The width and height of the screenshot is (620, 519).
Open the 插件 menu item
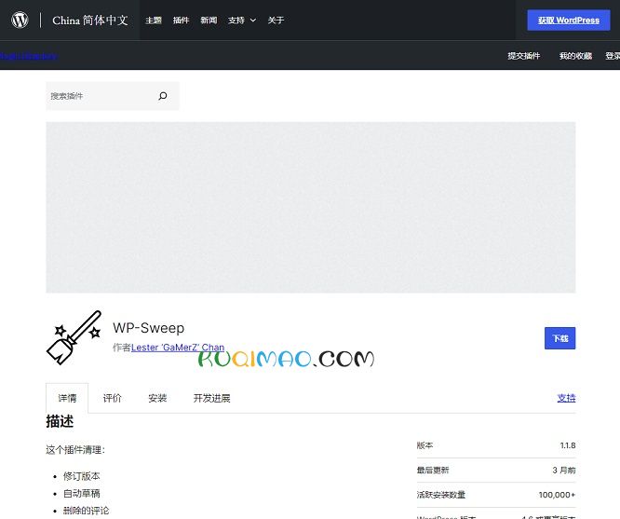coord(182,20)
